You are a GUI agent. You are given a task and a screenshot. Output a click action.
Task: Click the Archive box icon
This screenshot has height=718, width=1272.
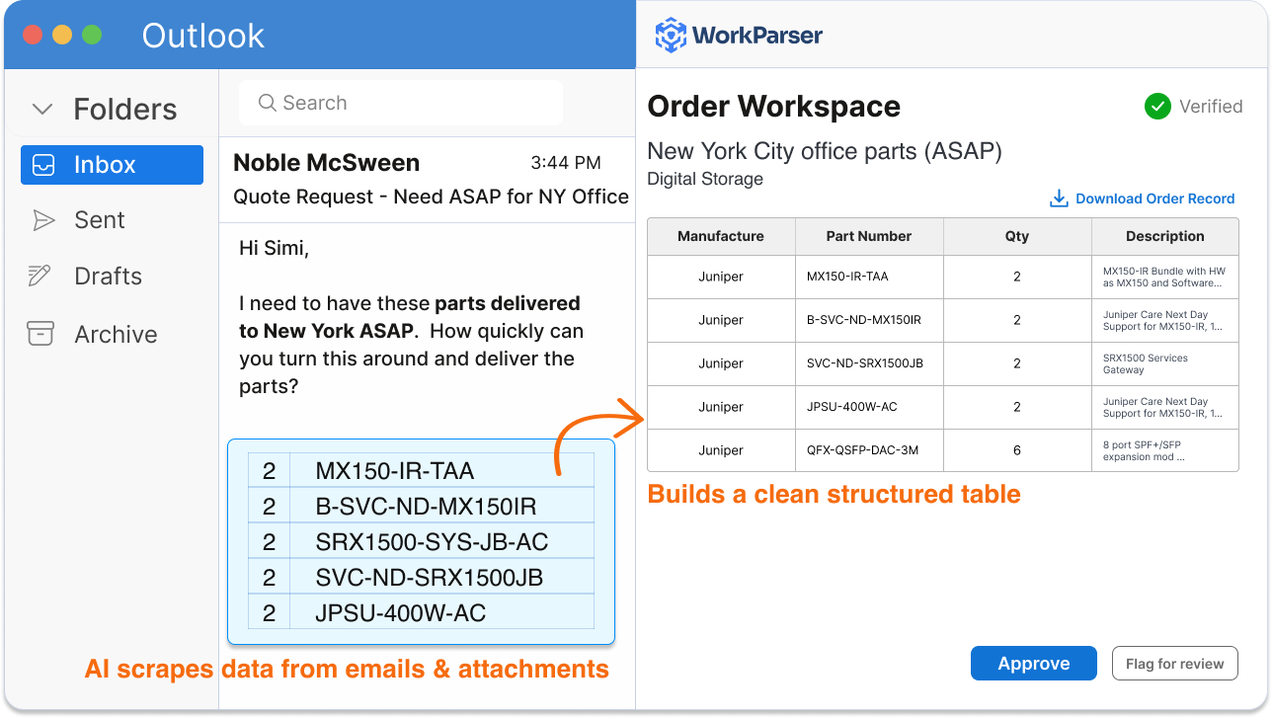(41, 334)
